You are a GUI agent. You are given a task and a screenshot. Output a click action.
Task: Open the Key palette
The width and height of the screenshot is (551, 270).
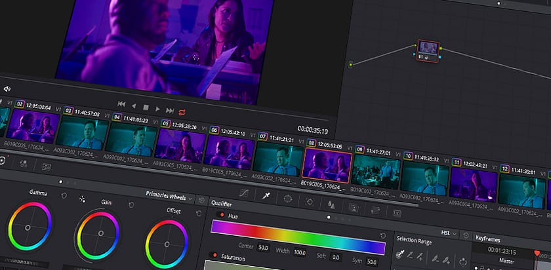coord(354,208)
